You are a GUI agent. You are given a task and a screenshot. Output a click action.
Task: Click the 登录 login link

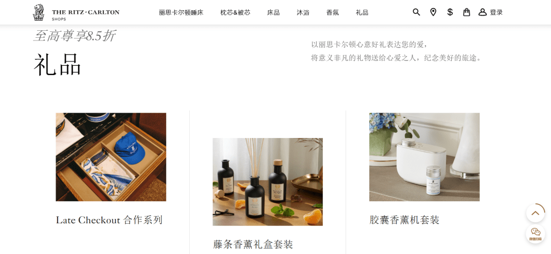496,12
